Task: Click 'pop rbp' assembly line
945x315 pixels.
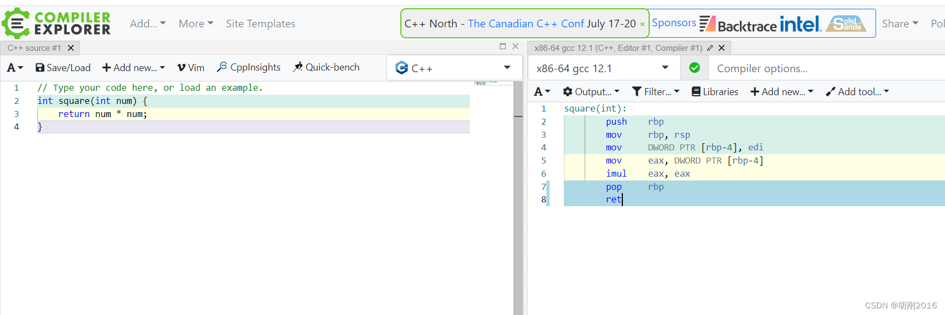Action: (634, 186)
